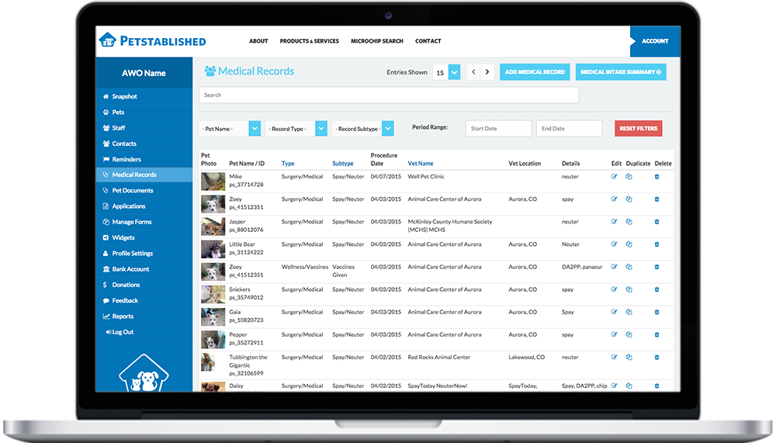Open Microchip Search in top navigation

pyautogui.click(x=376, y=41)
